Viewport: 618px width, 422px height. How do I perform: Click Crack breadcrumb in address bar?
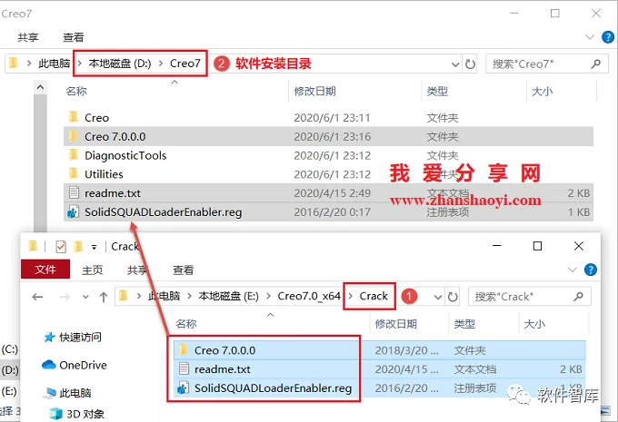point(374,296)
